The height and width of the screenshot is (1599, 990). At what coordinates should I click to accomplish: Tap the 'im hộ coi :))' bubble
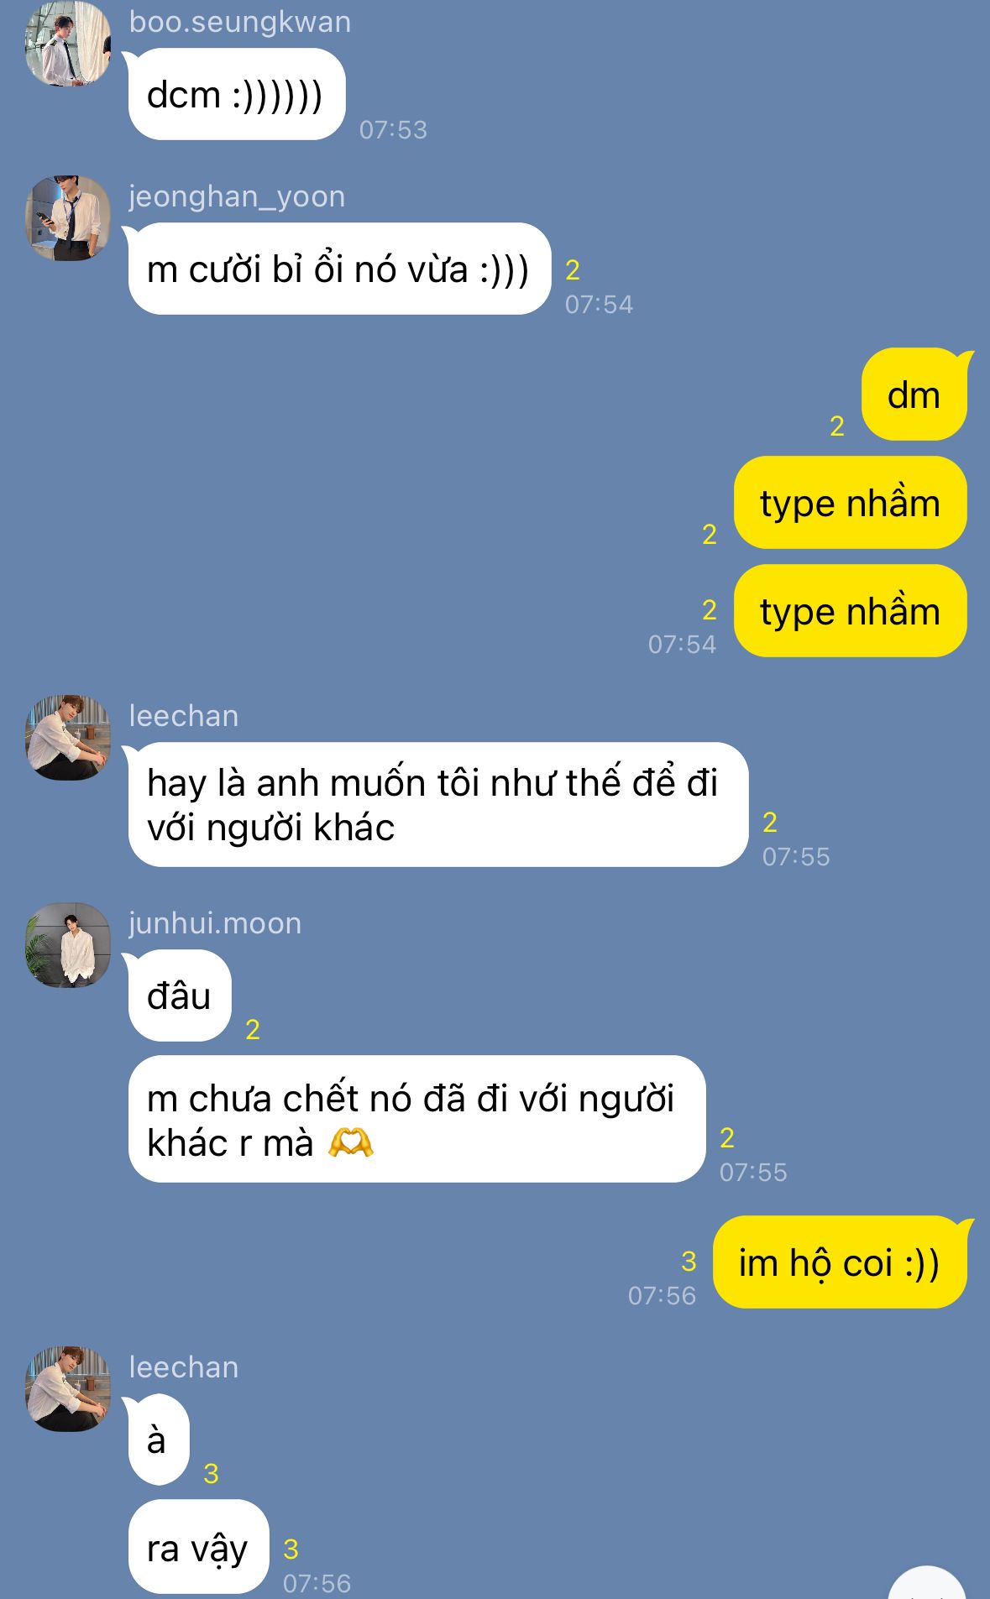841,1262
